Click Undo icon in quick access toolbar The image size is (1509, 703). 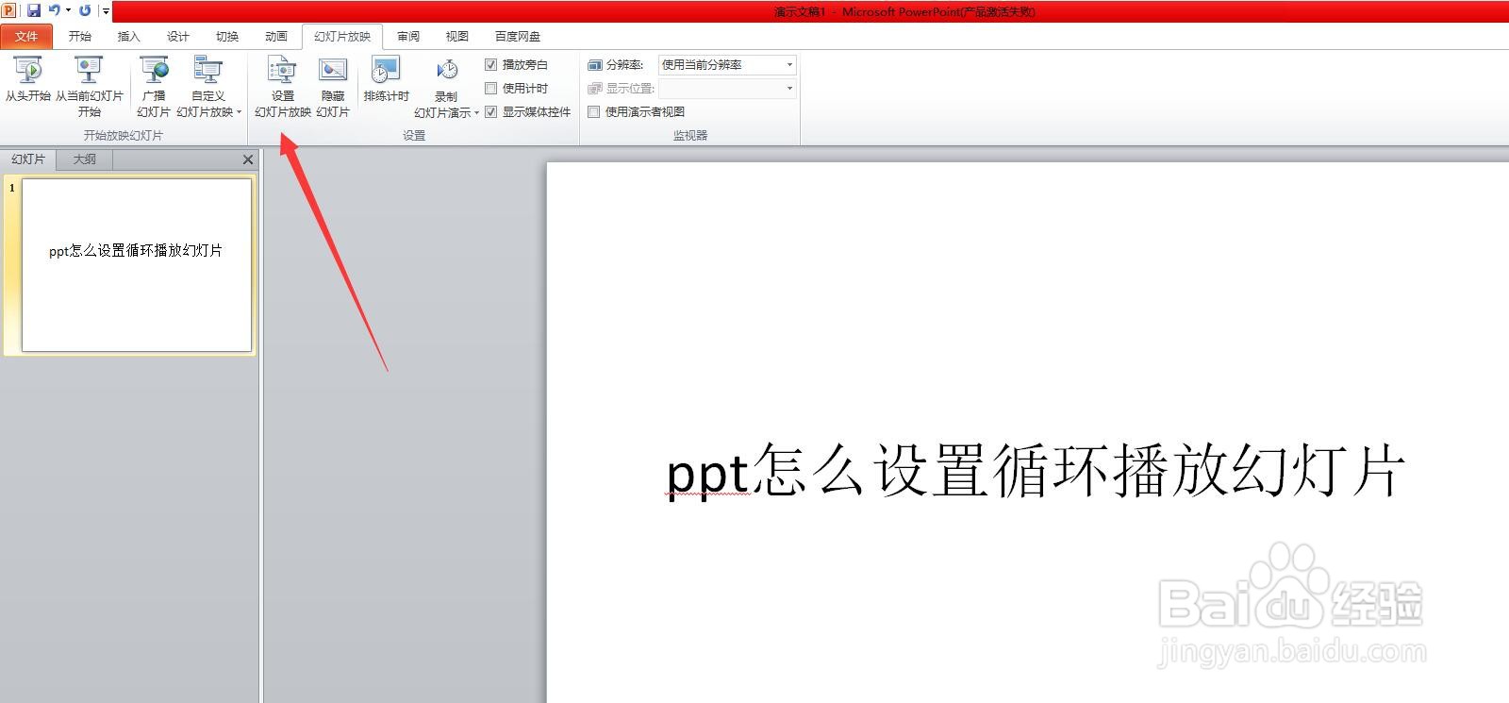pos(55,10)
